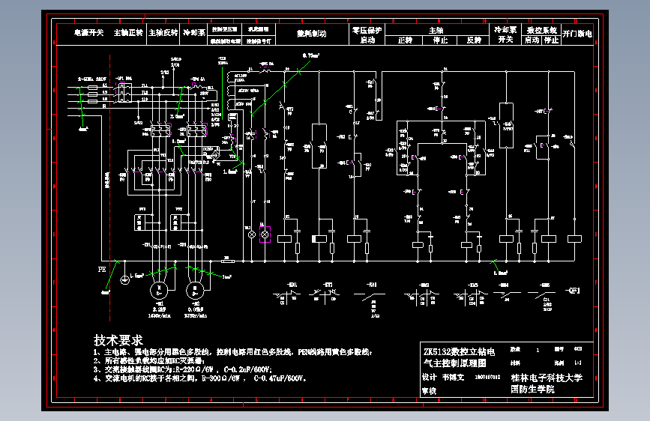
Task: Click the 能耗制动 header cell
Action: pos(312,34)
